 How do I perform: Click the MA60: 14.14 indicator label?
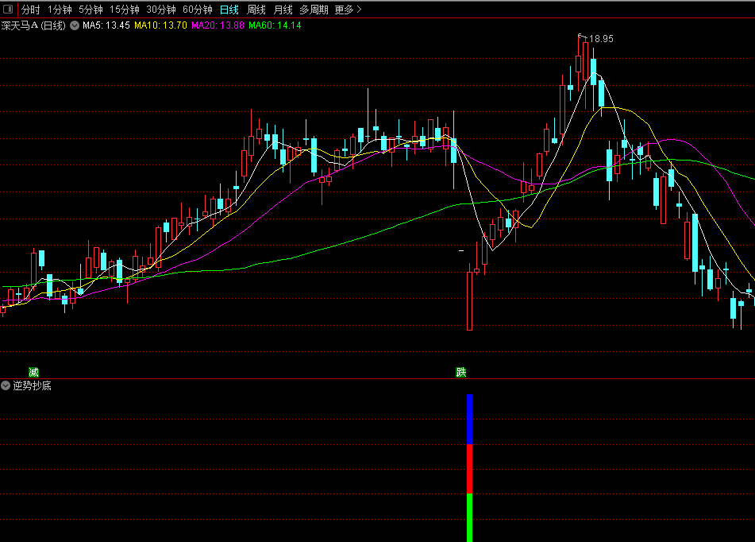point(275,25)
